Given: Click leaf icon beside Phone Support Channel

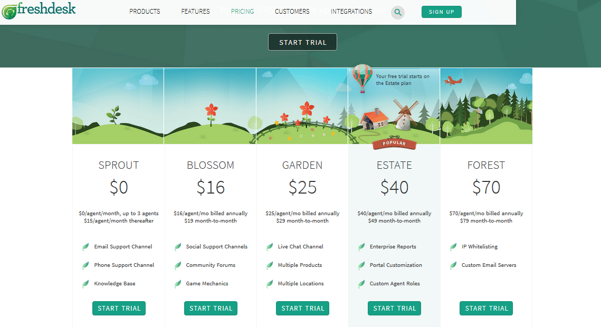Looking at the screenshot, I should tap(85, 265).
